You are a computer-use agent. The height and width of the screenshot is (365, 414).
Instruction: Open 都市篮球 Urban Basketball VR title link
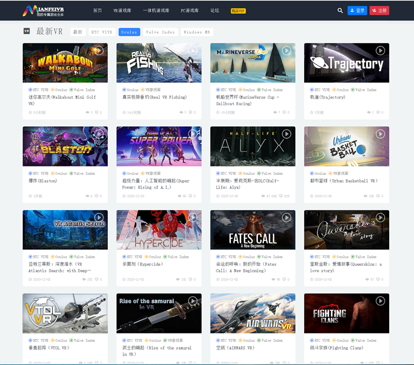point(344,181)
